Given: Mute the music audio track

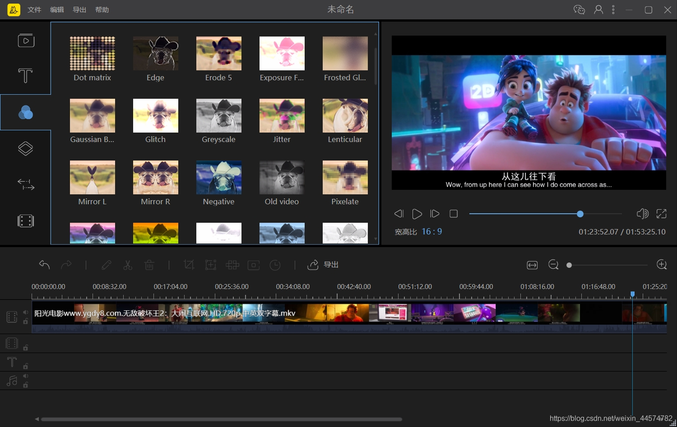Looking at the screenshot, I should tap(26, 376).
